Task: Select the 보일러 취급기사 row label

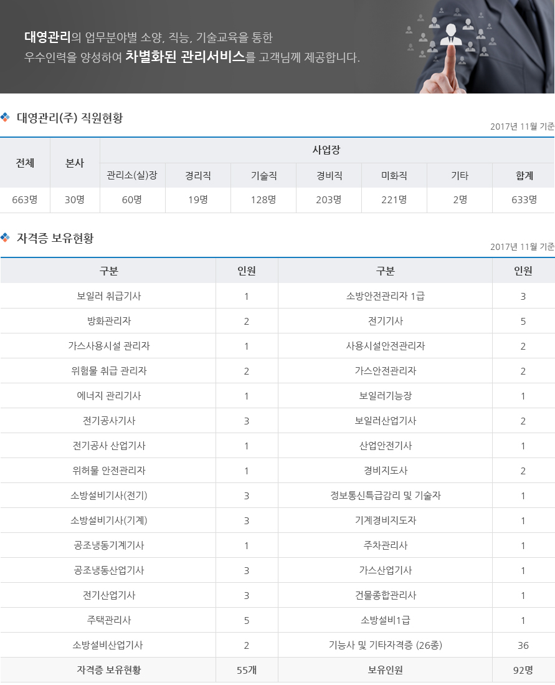Action: point(109,296)
